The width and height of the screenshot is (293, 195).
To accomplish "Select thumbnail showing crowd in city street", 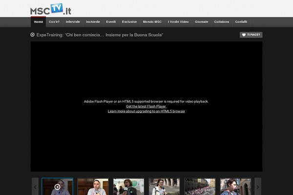I will (200, 186).
